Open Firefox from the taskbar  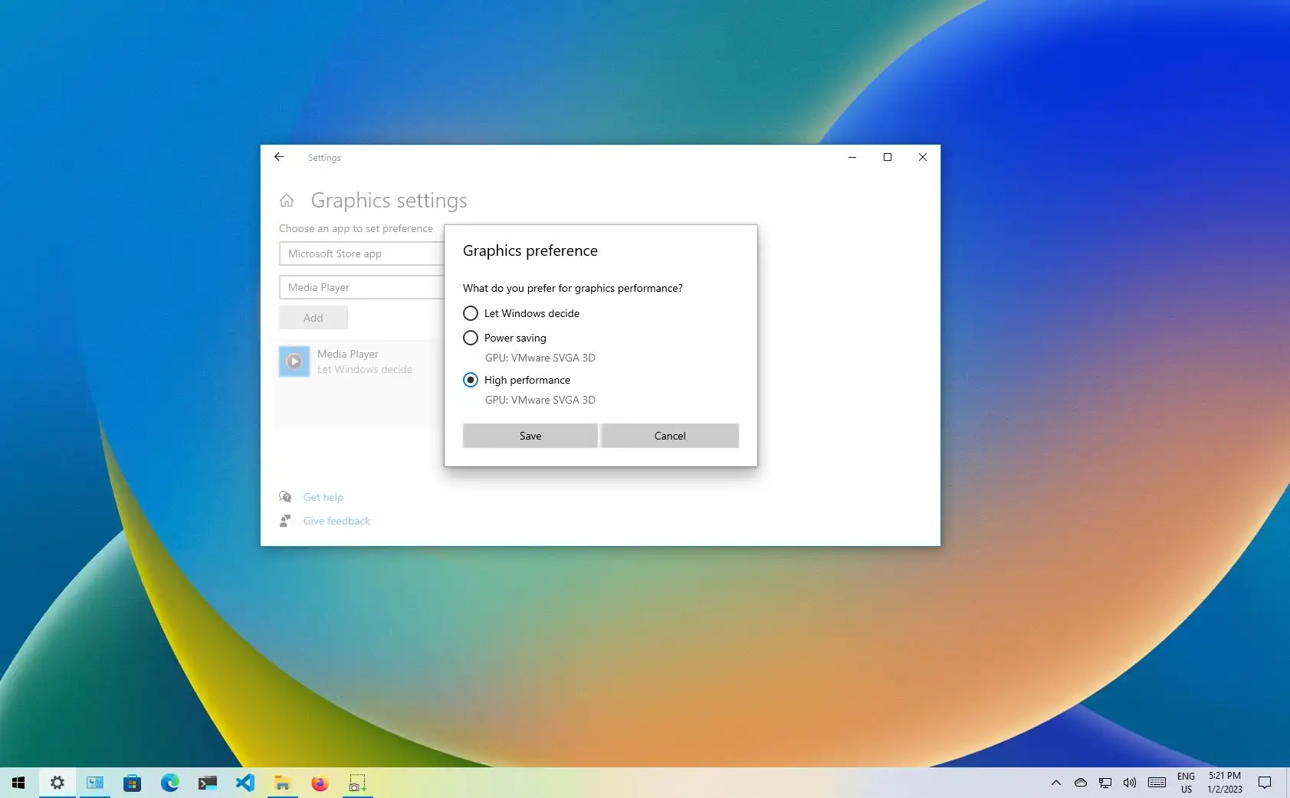[x=320, y=783]
